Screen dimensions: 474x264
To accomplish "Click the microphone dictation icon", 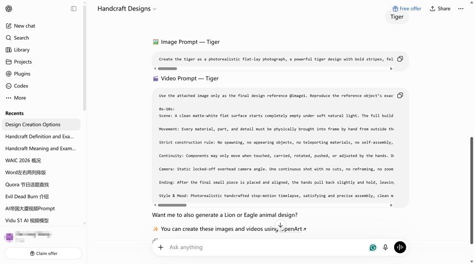I will tap(385, 247).
